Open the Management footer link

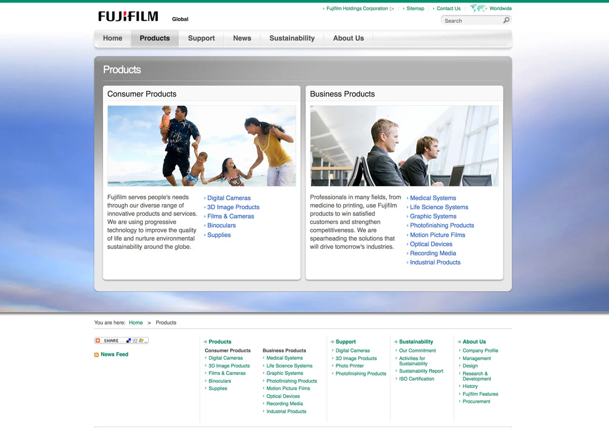pyautogui.click(x=477, y=358)
